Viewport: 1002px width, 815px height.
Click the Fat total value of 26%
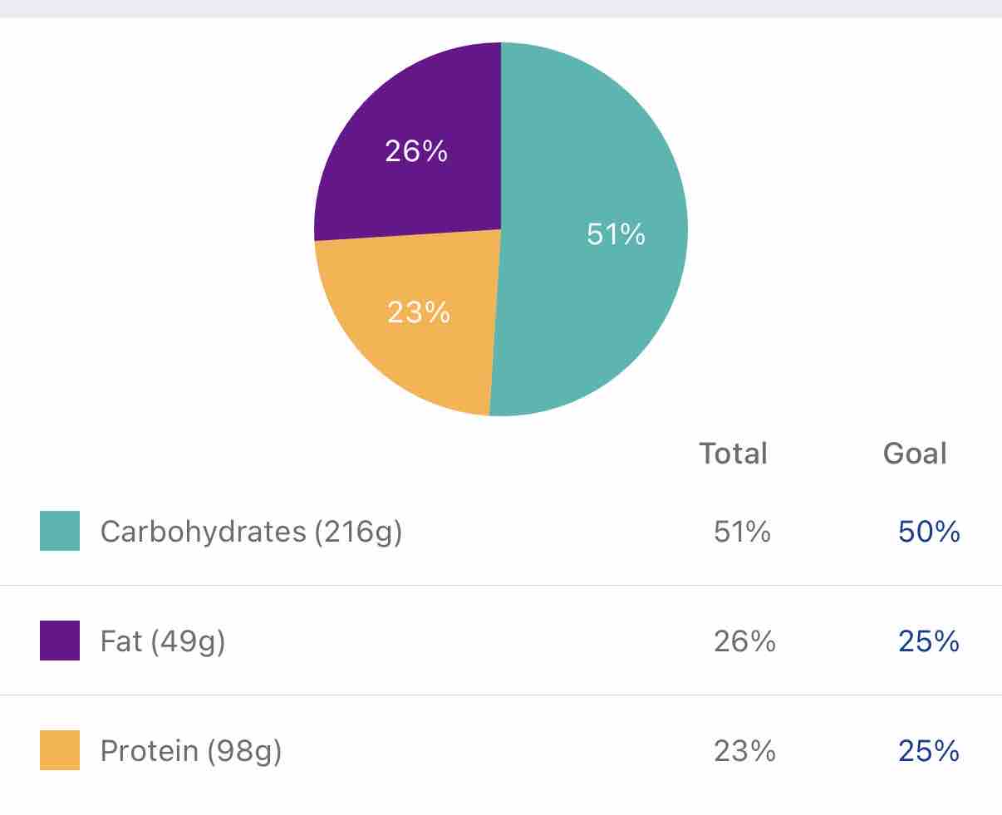[x=744, y=641]
